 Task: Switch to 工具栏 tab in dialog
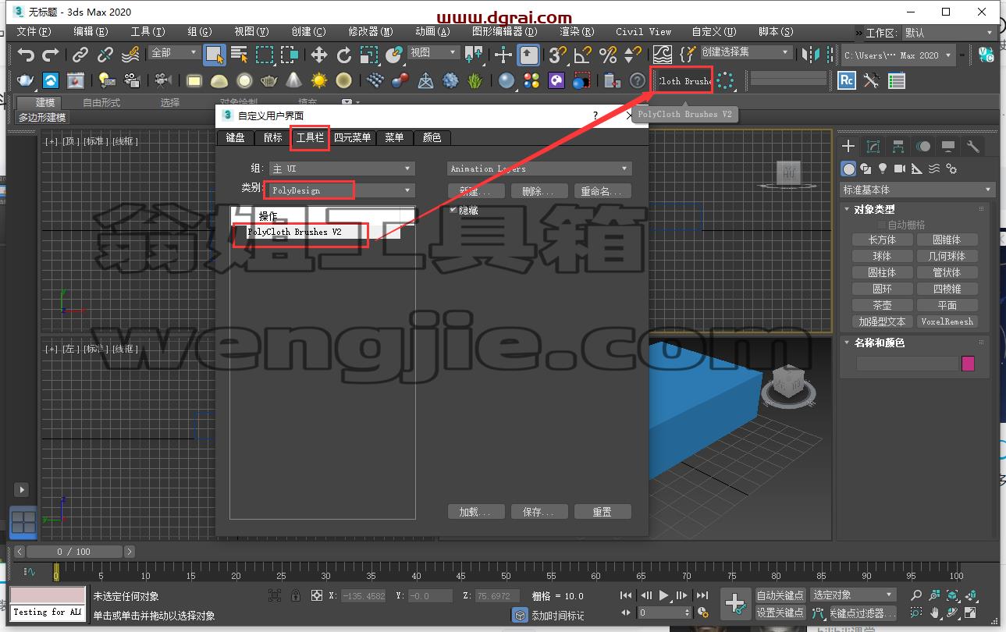(x=310, y=137)
